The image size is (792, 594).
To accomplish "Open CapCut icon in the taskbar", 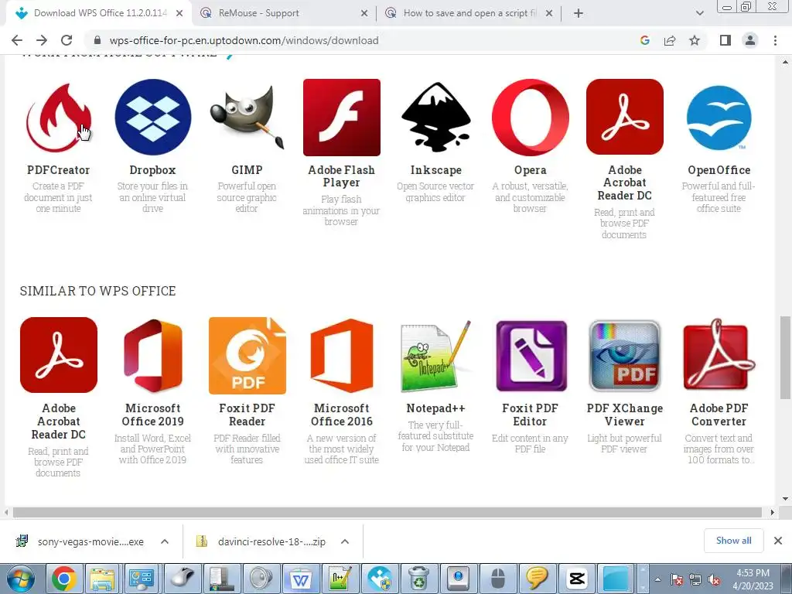I will [x=576, y=579].
